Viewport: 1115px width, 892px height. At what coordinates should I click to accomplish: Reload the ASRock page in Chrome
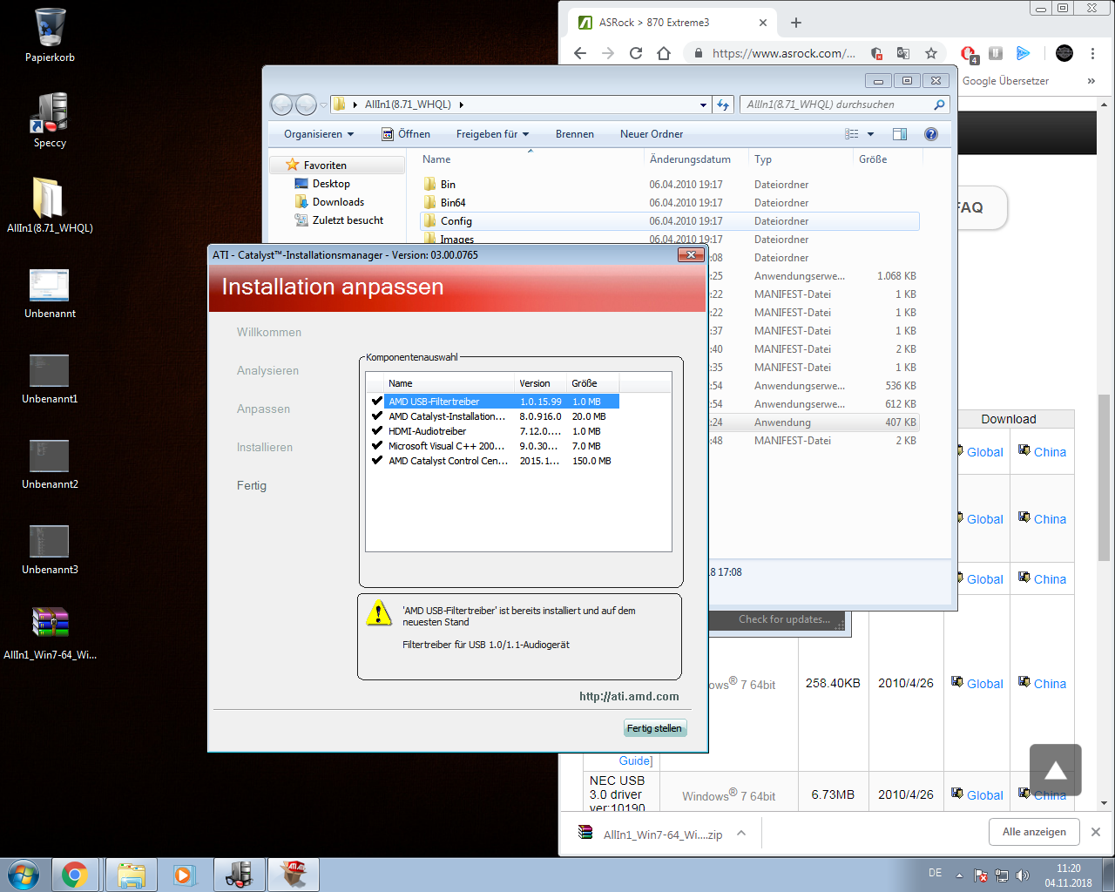pos(636,53)
